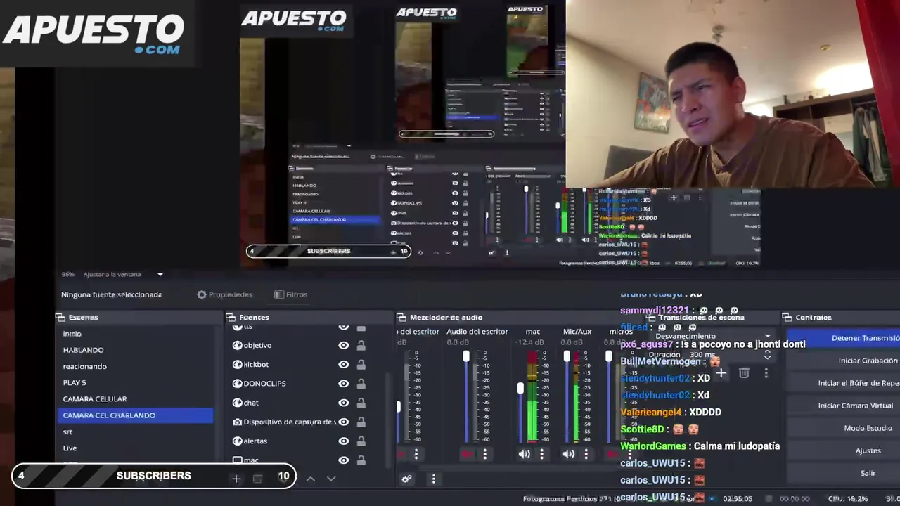Image resolution: width=900 pixels, height=506 pixels.
Task: Select the Live scene
Action: (134, 448)
